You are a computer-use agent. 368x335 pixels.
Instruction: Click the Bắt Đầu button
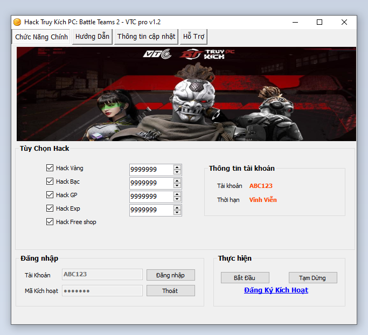(245, 278)
